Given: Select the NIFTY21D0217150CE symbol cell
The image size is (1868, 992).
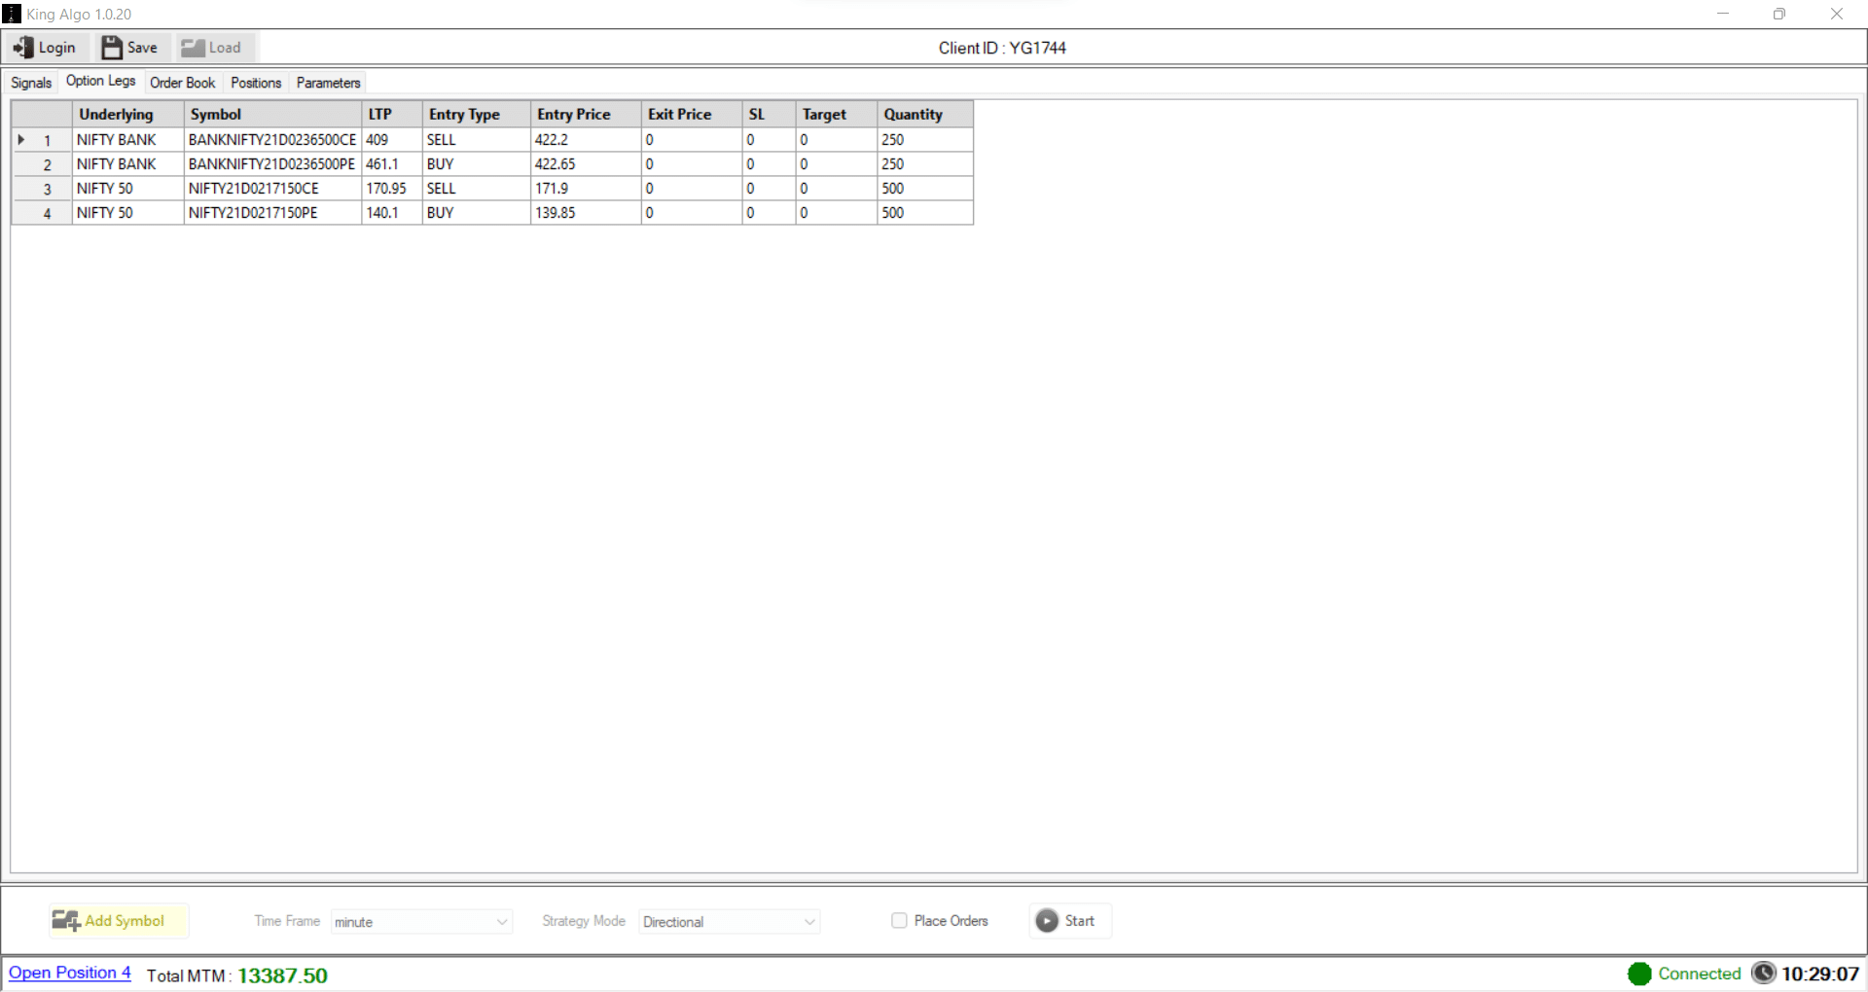Looking at the screenshot, I should (272, 189).
